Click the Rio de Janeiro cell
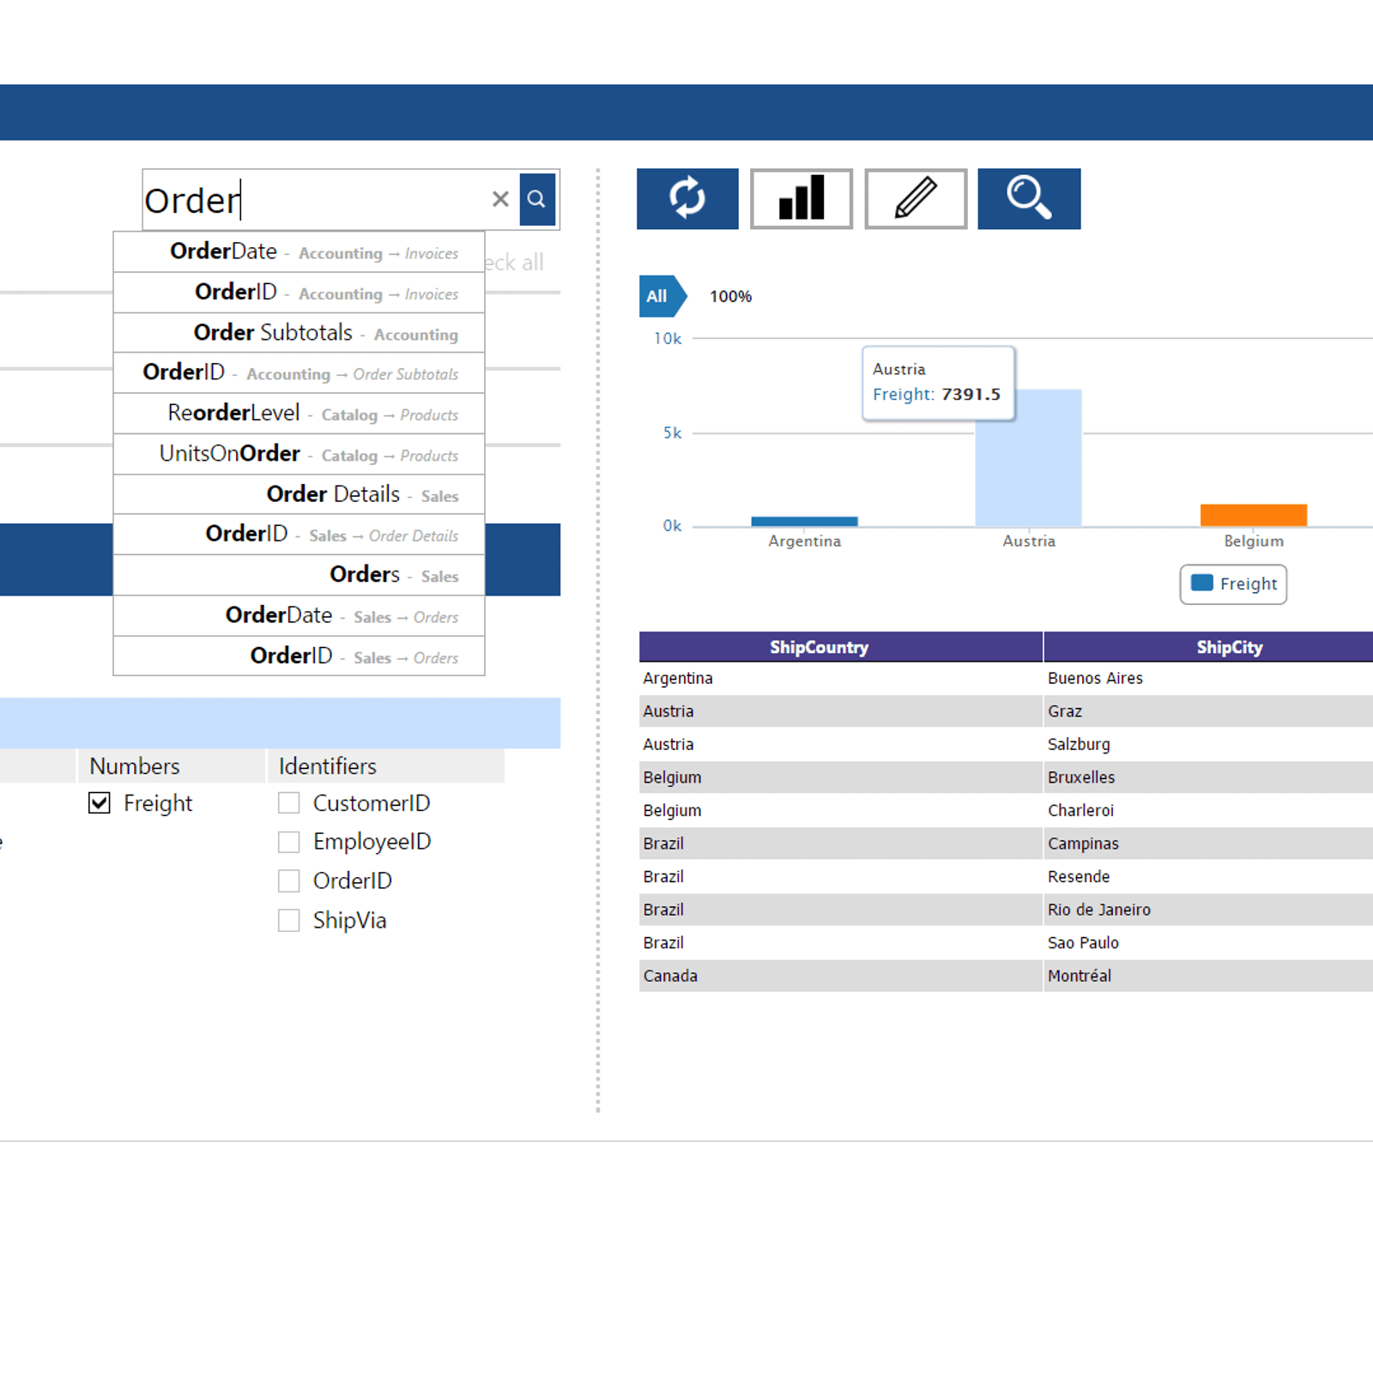Screen dimensions: 1373x1373 [x=1209, y=910]
